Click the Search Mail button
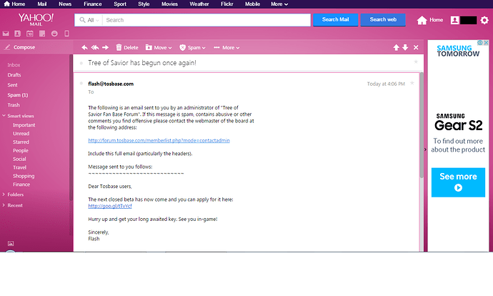Viewport: 493px width, 296px height. click(335, 20)
